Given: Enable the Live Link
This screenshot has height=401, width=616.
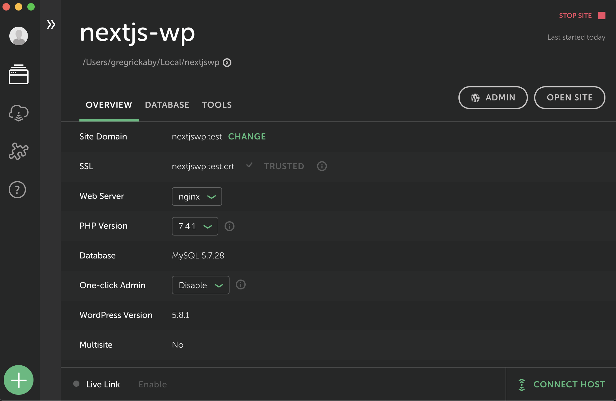Looking at the screenshot, I should click(153, 385).
